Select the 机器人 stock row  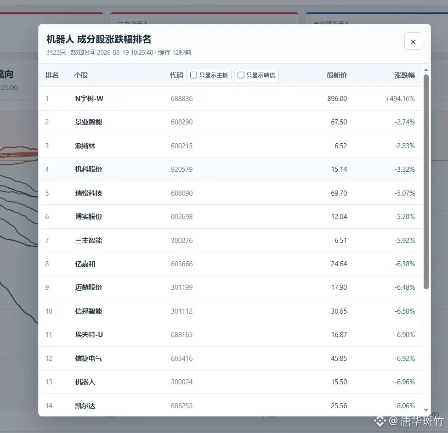(230, 382)
